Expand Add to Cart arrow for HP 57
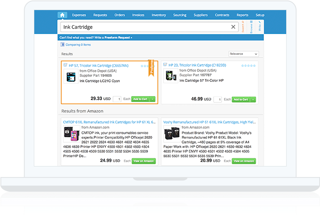This screenshot has width=320, height=215. (x=152, y=99)
